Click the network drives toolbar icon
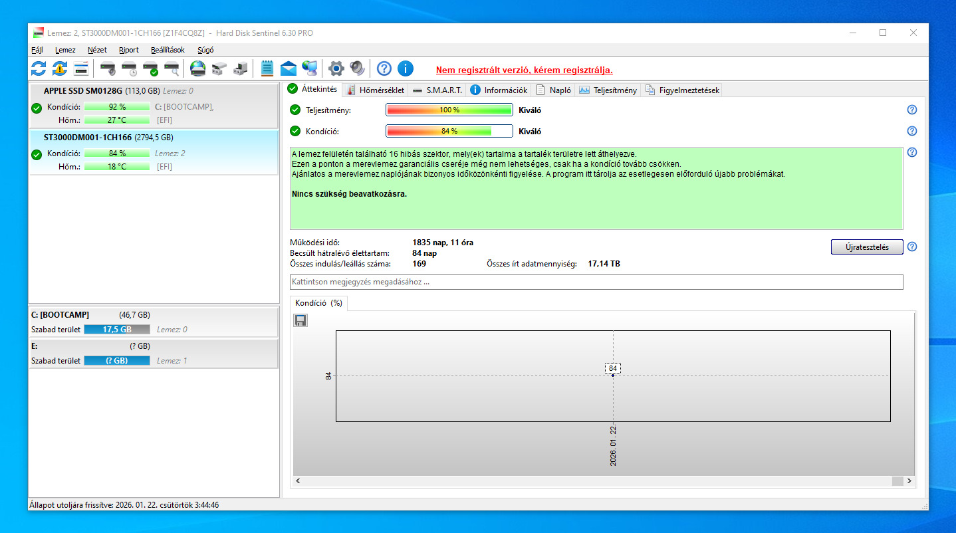 (219, 68)
